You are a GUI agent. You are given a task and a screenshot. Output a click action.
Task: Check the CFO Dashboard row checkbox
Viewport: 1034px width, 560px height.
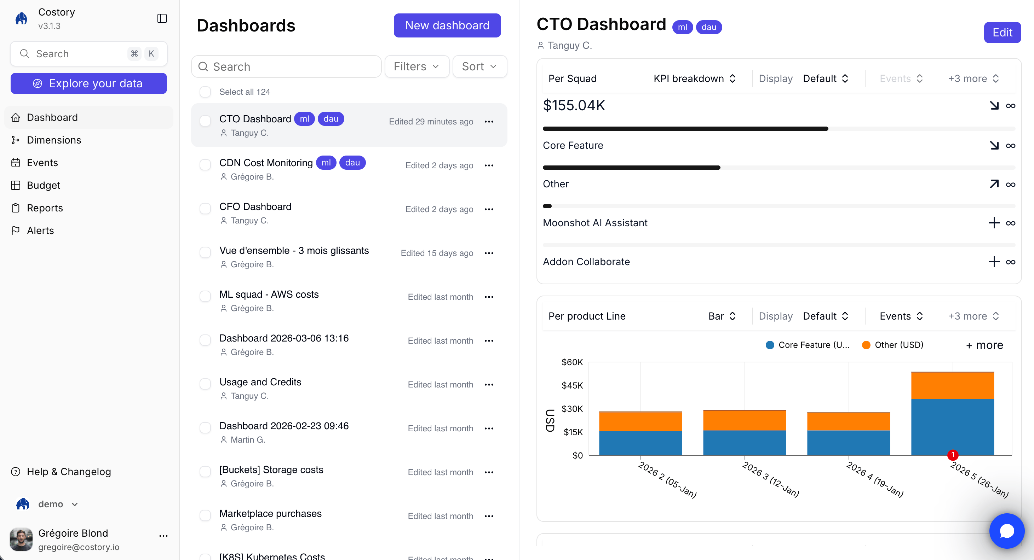(205, 209)
